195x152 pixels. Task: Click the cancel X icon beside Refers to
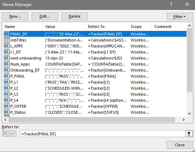pyautogui.click(x=5, y=134)
